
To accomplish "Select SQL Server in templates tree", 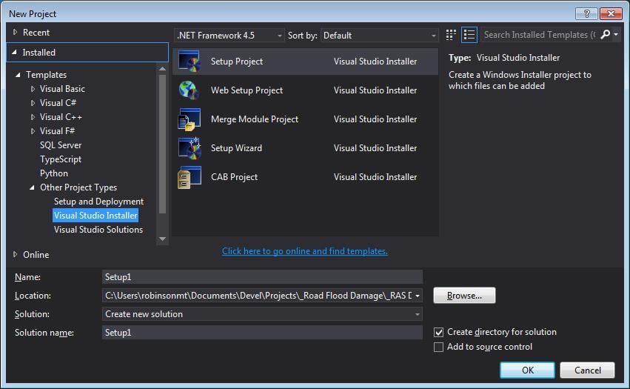I will click(61, 145).
